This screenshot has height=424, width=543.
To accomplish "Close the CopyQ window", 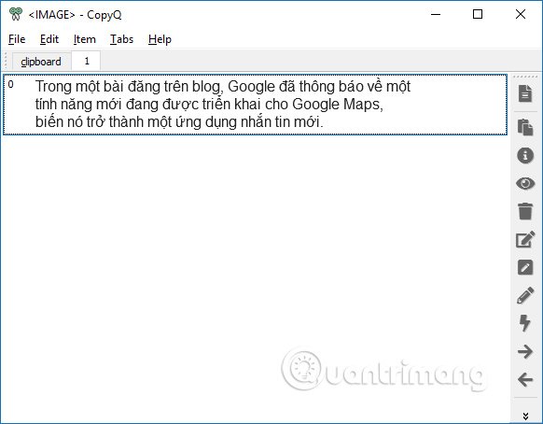I will coord(521,14).
